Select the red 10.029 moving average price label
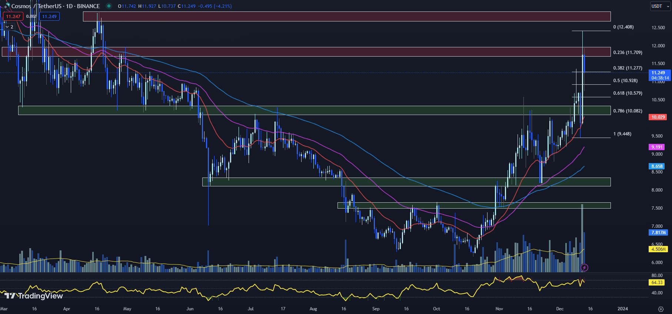This screenshot has height=314, width=672. [658, 117]
